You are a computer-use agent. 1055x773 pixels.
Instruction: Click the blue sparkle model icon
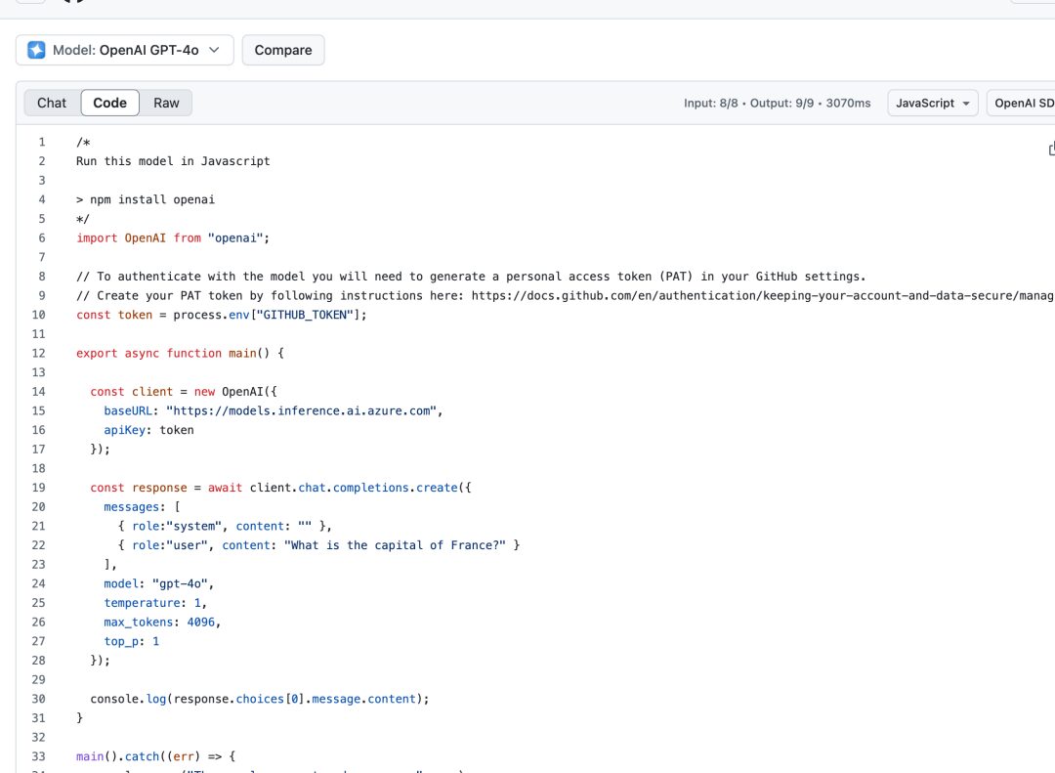[36, 50]
